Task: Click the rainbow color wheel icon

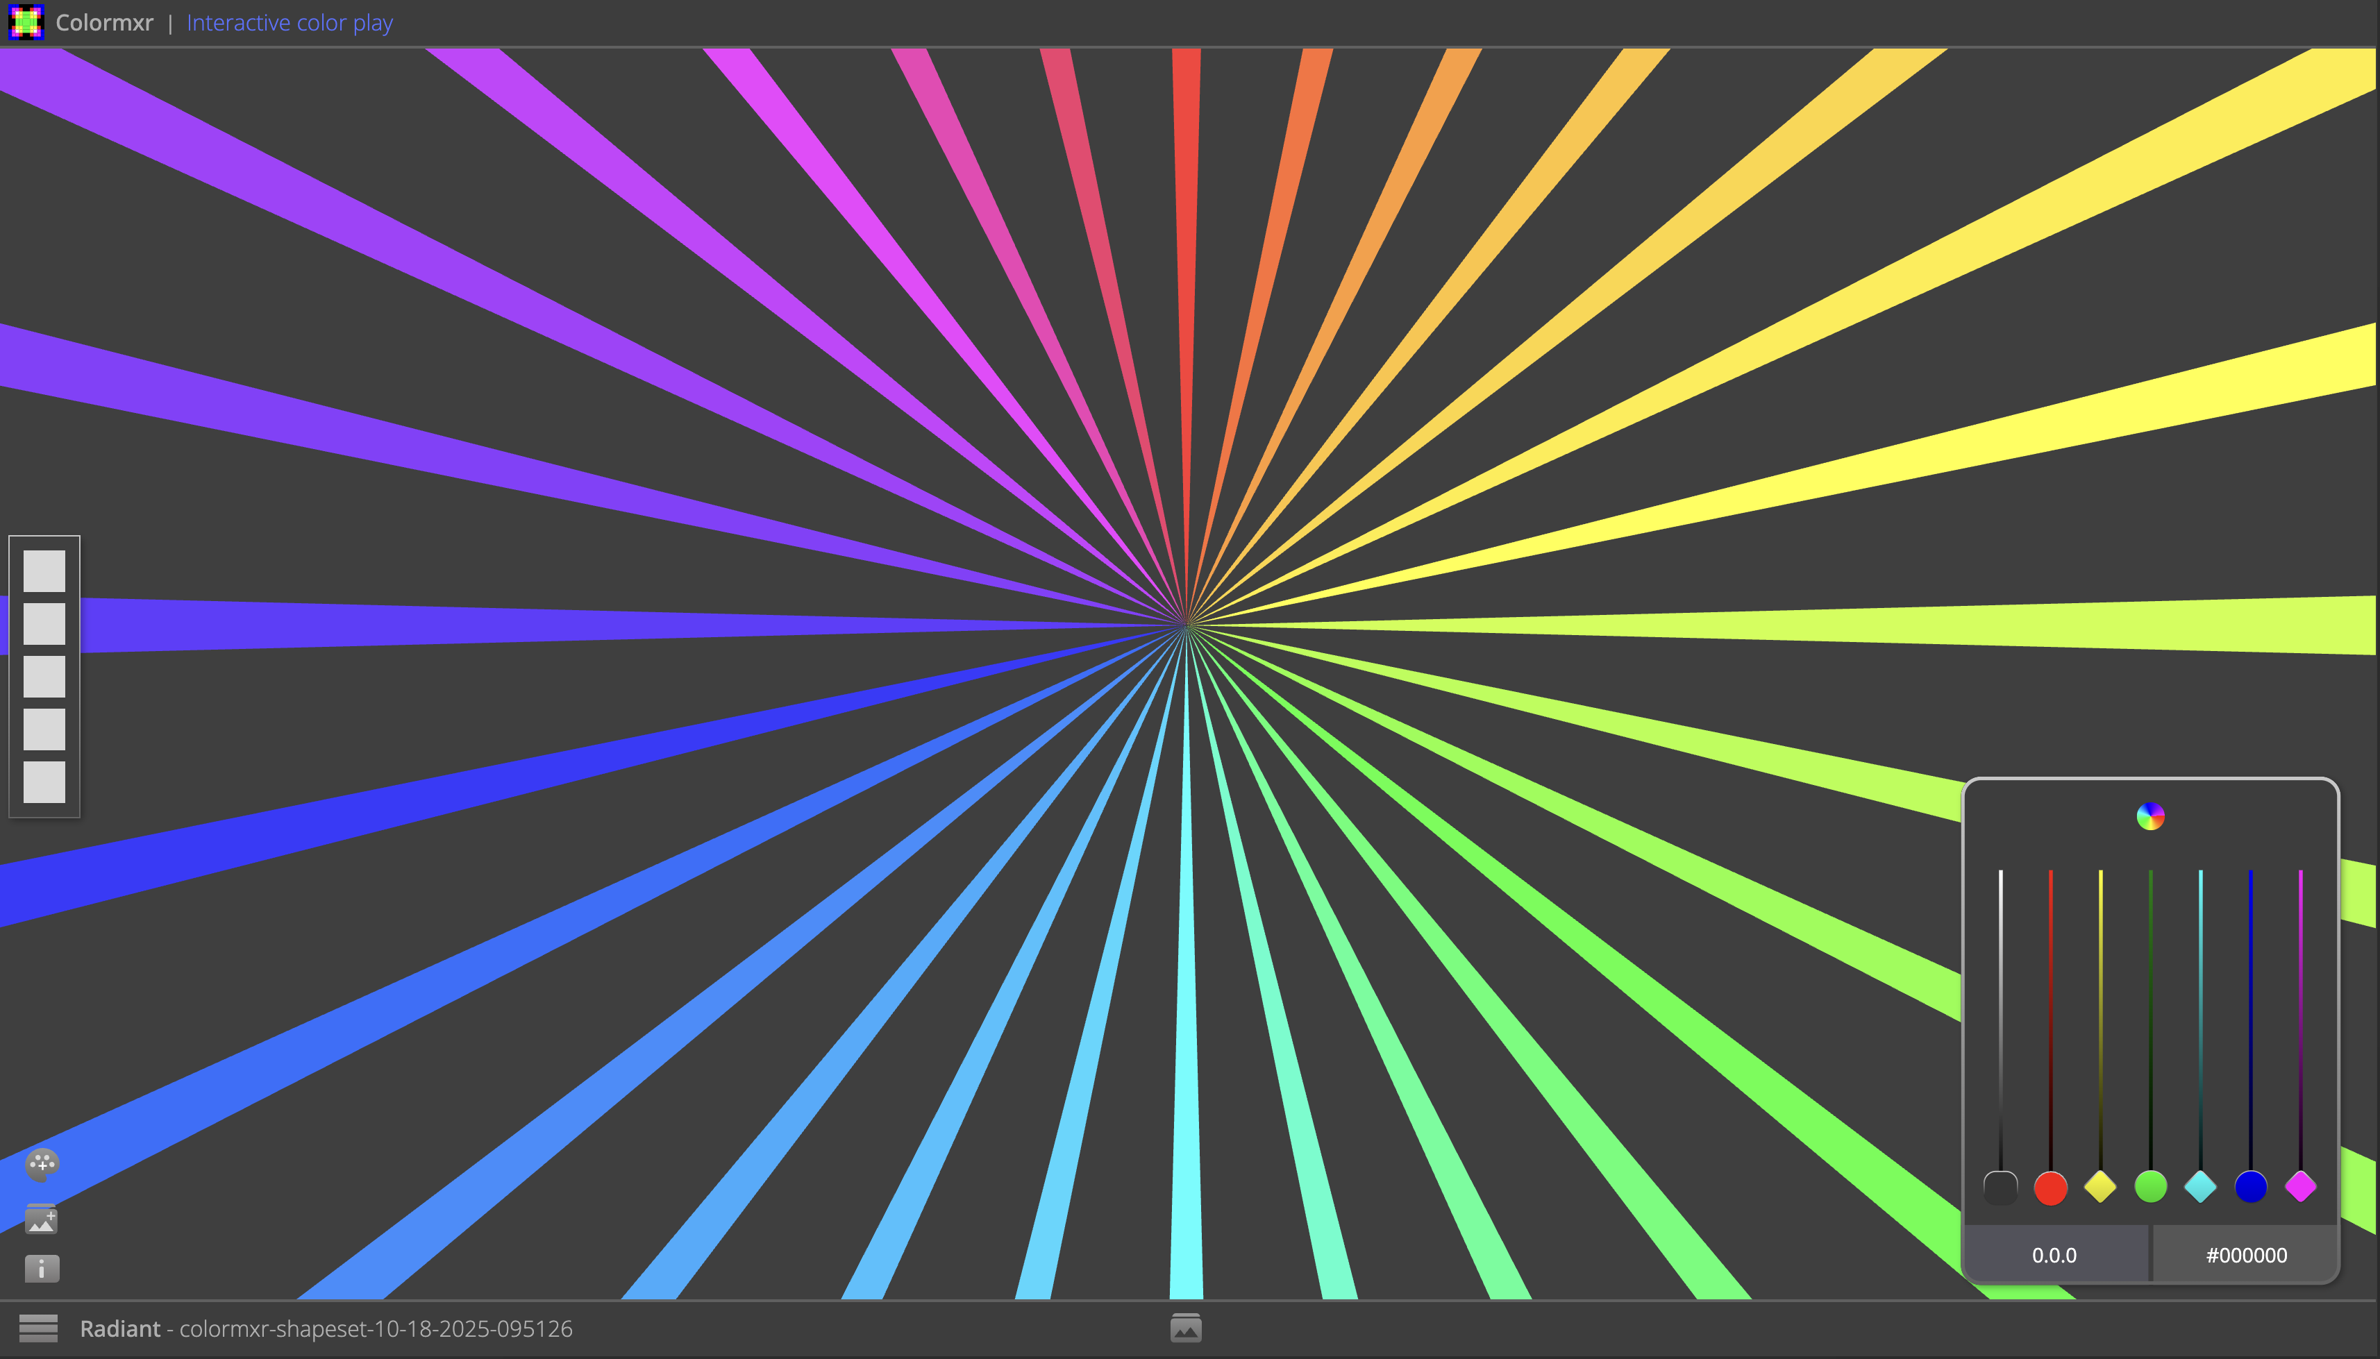Action: pos(2150,817)
